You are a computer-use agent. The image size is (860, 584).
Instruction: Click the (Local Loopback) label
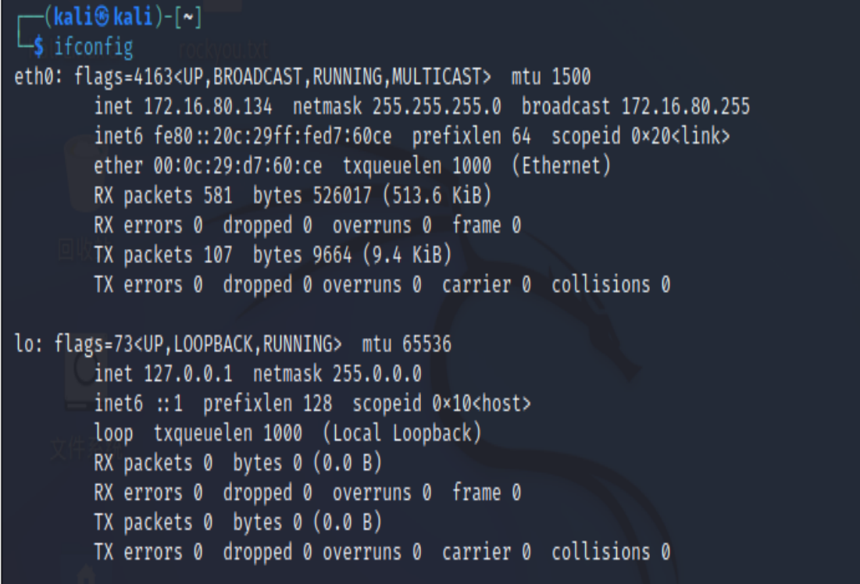tap(401, 433)
